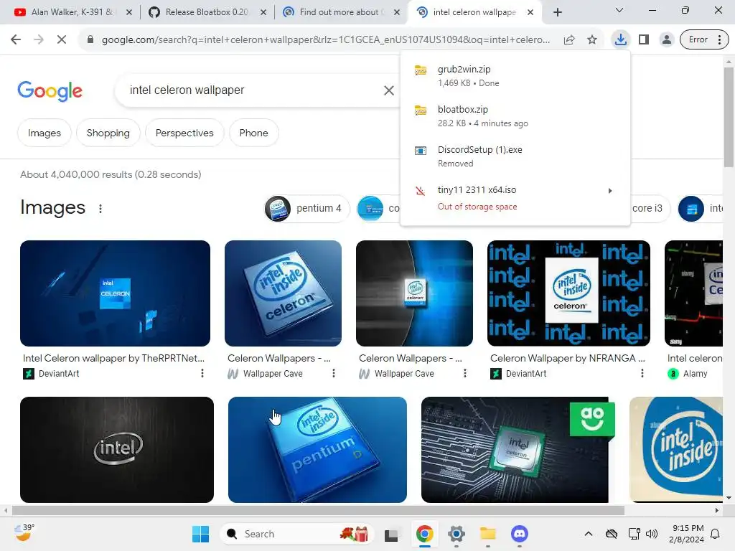
Task: Open Celeron Wallpaper by NFRANGA thumbnail
Action: [x=568, y=293]
